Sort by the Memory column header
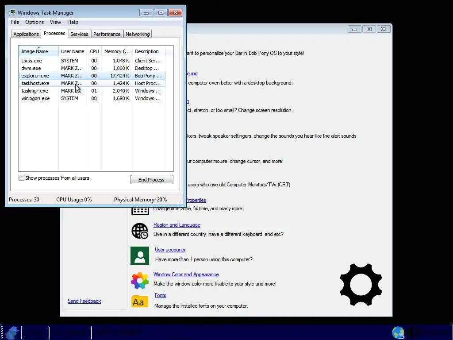The width and height of the screenshot is (453, 340). (x=117, y=51)
